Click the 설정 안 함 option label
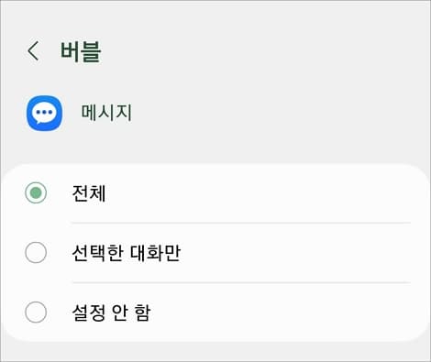 (x=111, y=313)
